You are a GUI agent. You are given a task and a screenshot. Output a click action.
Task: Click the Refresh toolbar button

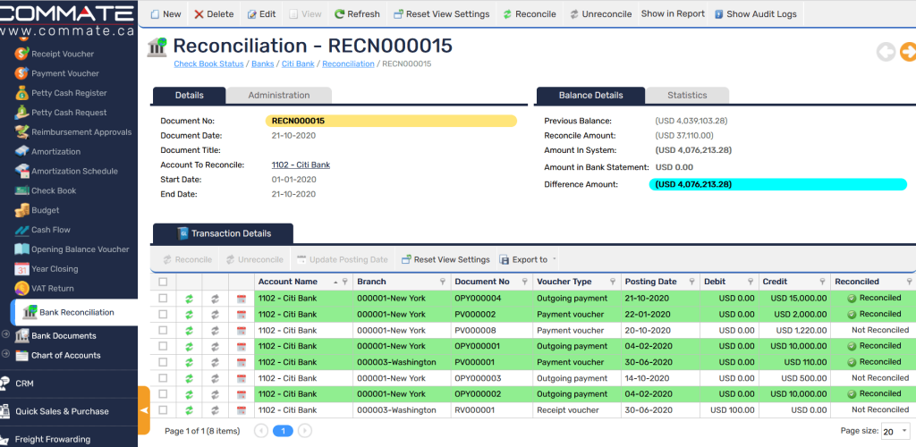click(356, 14)
